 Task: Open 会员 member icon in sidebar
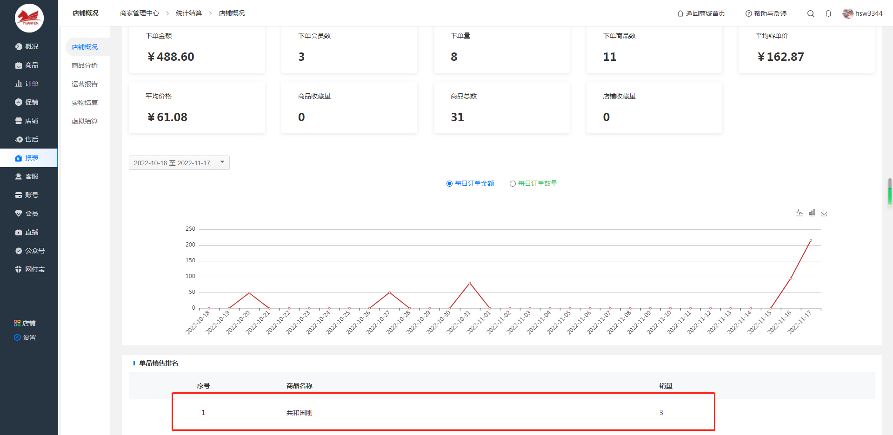coord(19,214)
